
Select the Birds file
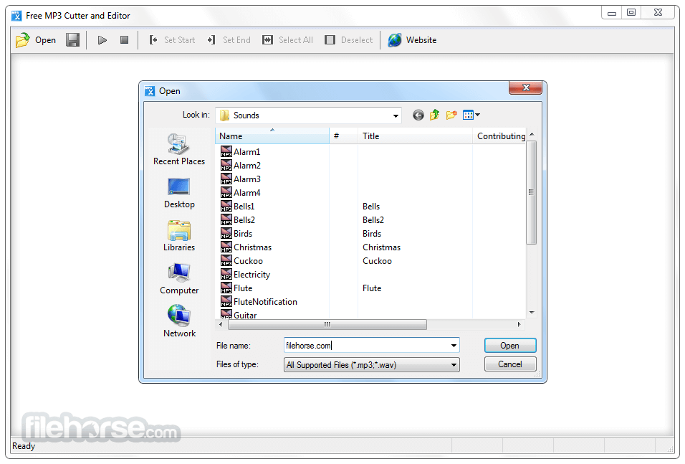coord(243,234)
